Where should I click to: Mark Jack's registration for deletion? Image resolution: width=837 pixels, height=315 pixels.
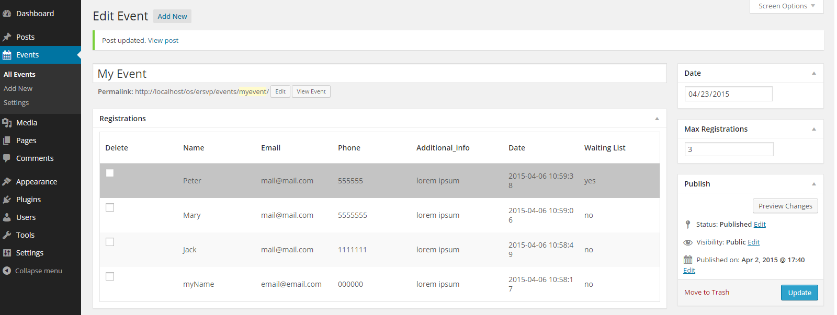(x=110, y=242)
